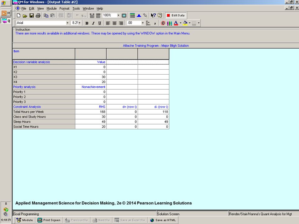Toggle the comma number format
The width and height of the screenshot is (299, 224).
(155, 23)
